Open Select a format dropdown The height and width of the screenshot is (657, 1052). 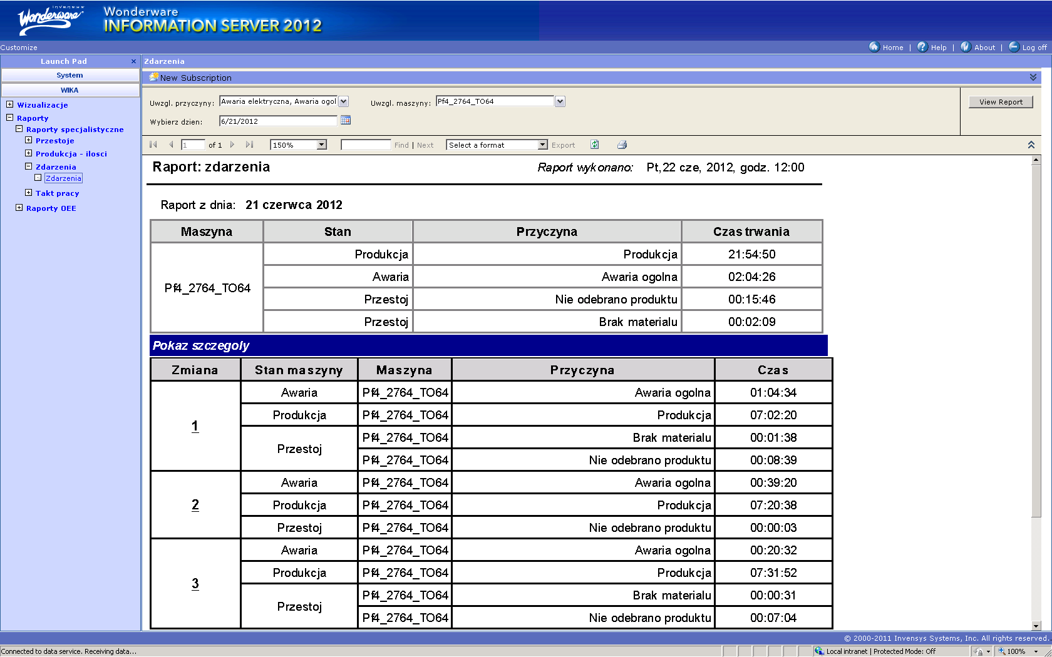pyautogui.click(x=543, y=145)
